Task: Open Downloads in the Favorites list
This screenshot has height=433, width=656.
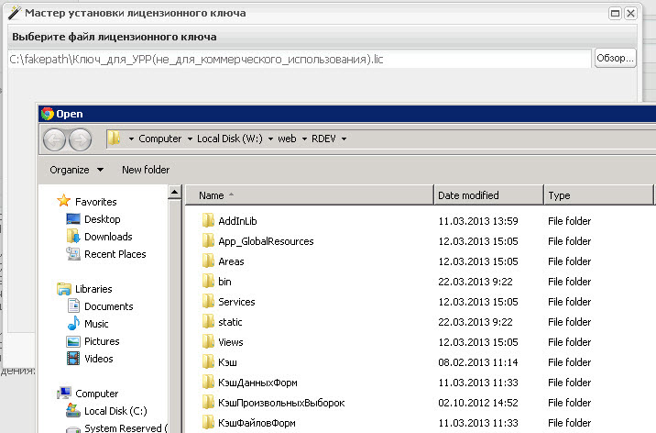Action: [108, 237]
